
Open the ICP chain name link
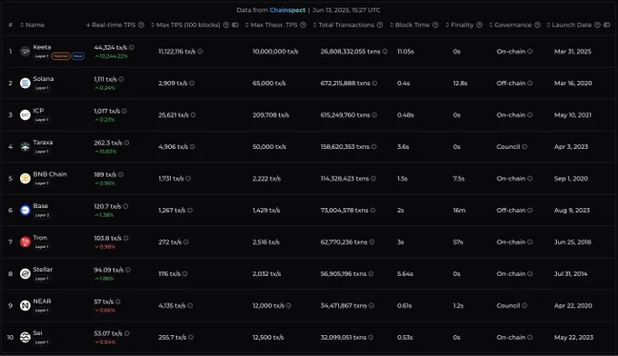click(38, 111)
